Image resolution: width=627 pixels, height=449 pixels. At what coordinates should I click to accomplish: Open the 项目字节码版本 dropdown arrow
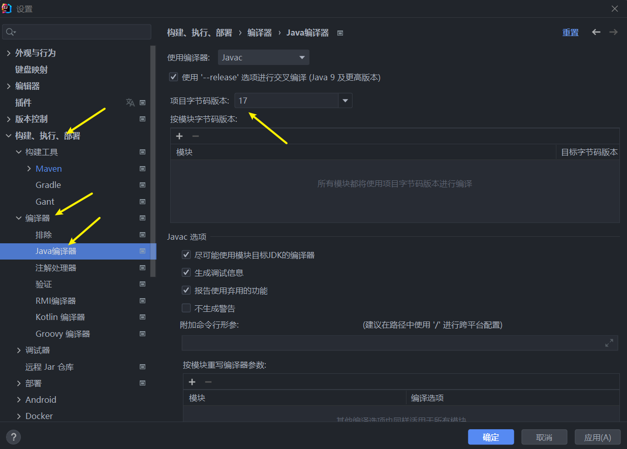coord(346,101)
